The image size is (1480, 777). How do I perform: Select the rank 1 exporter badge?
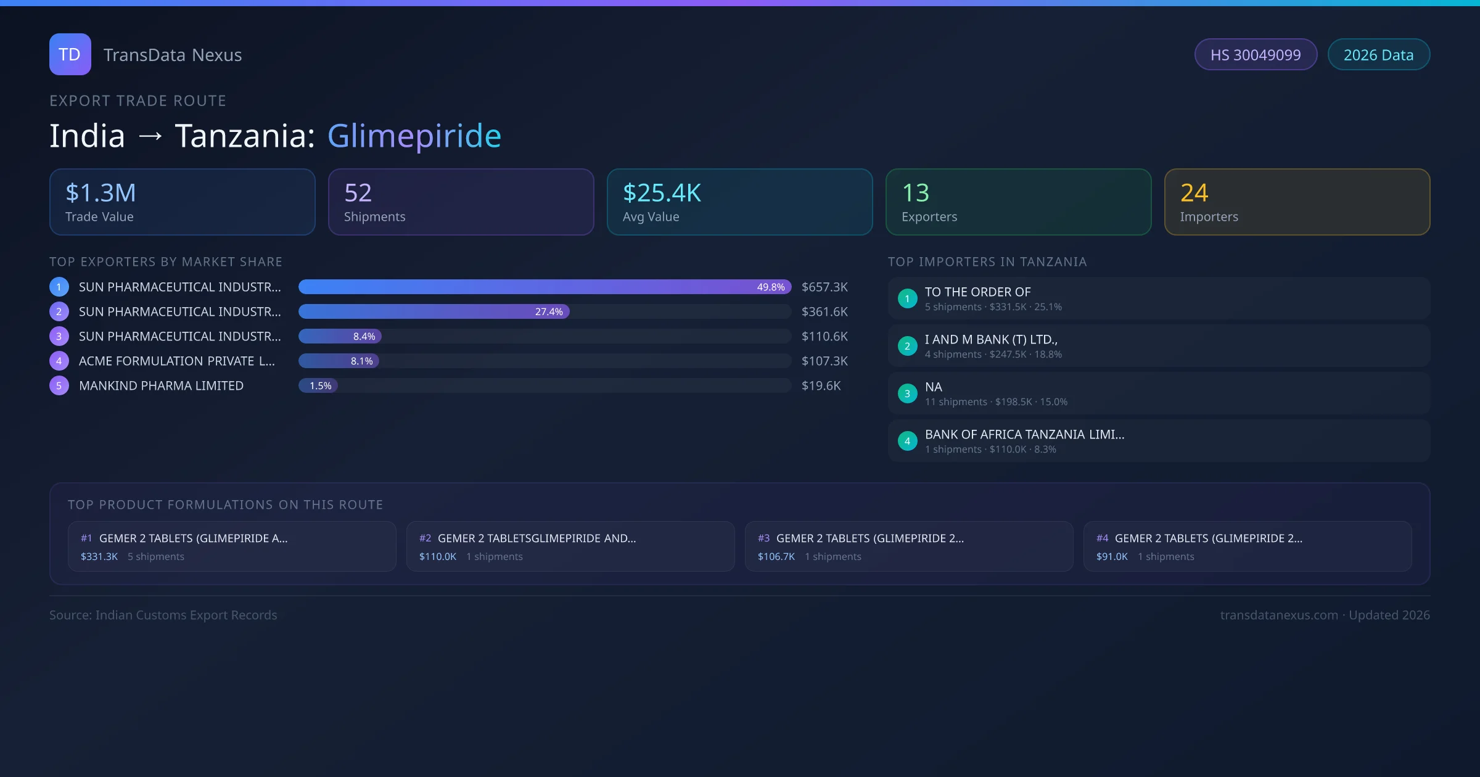pyautogui.click(x=59, y=287)
